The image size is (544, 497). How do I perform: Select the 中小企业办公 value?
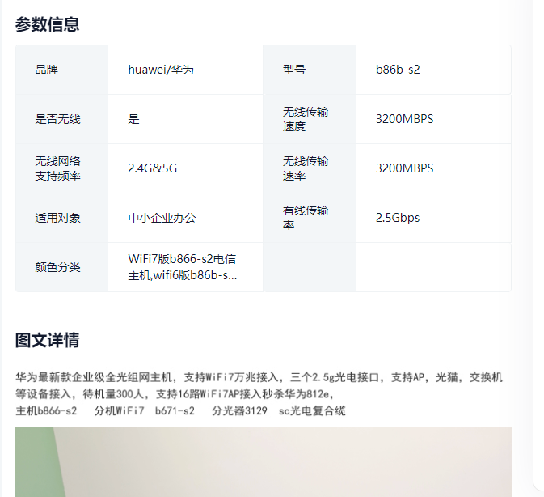tap(162, 218)
